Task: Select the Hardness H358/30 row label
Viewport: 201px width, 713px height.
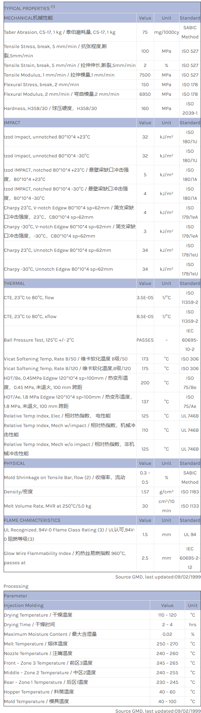Action: coord(50,108)
